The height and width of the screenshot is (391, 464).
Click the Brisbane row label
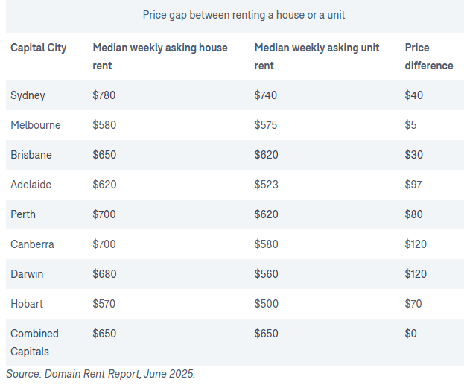coord(31,155)
